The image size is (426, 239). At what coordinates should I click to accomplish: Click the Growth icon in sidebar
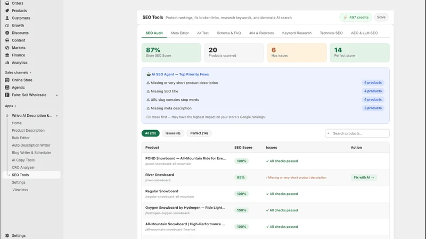7,25
